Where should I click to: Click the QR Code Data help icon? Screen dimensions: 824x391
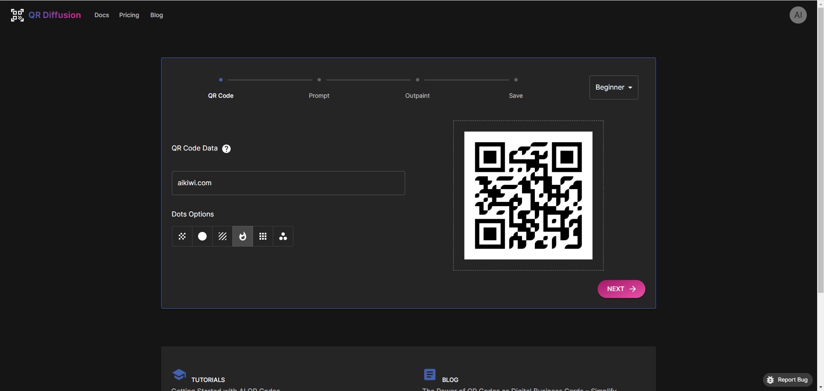[226, 149]
